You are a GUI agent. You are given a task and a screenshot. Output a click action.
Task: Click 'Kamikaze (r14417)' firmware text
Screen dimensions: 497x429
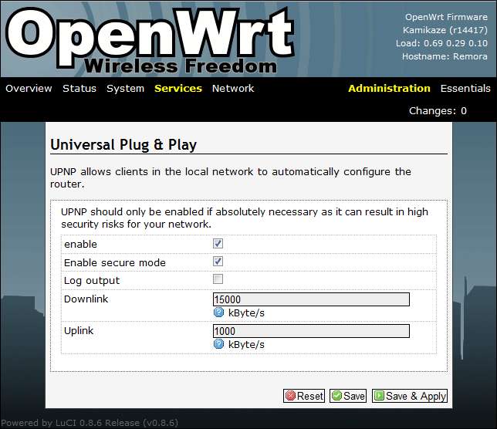[x=445, y=30]
